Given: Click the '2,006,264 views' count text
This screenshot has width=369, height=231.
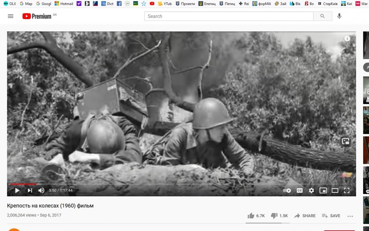Looking at the screenshot, I should click(22, 215).
